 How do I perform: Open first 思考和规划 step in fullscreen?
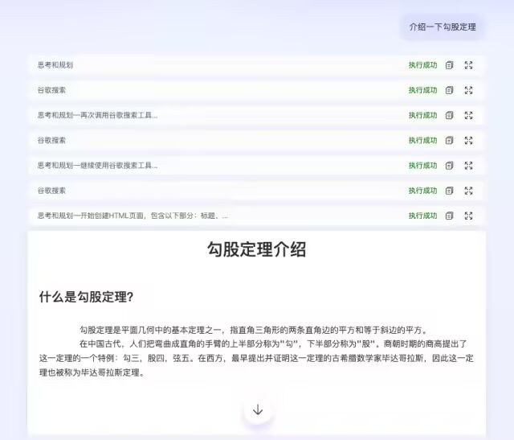click(469, 65)
